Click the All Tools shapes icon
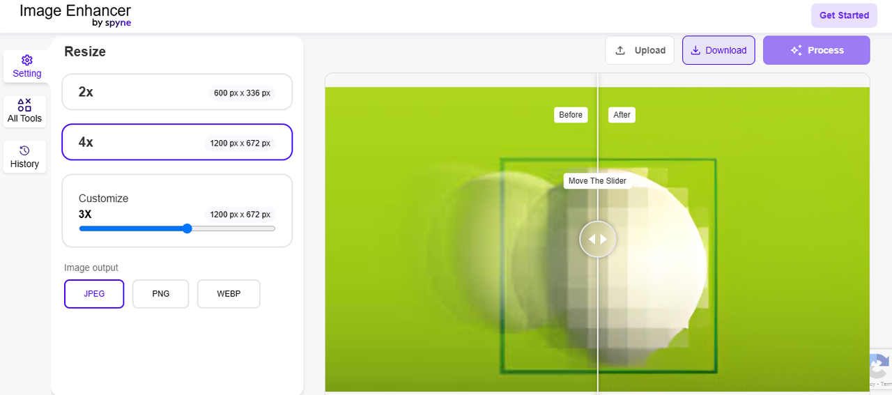Image resolution: width=892 pixels, height=395 pixels. coord(24,105)
